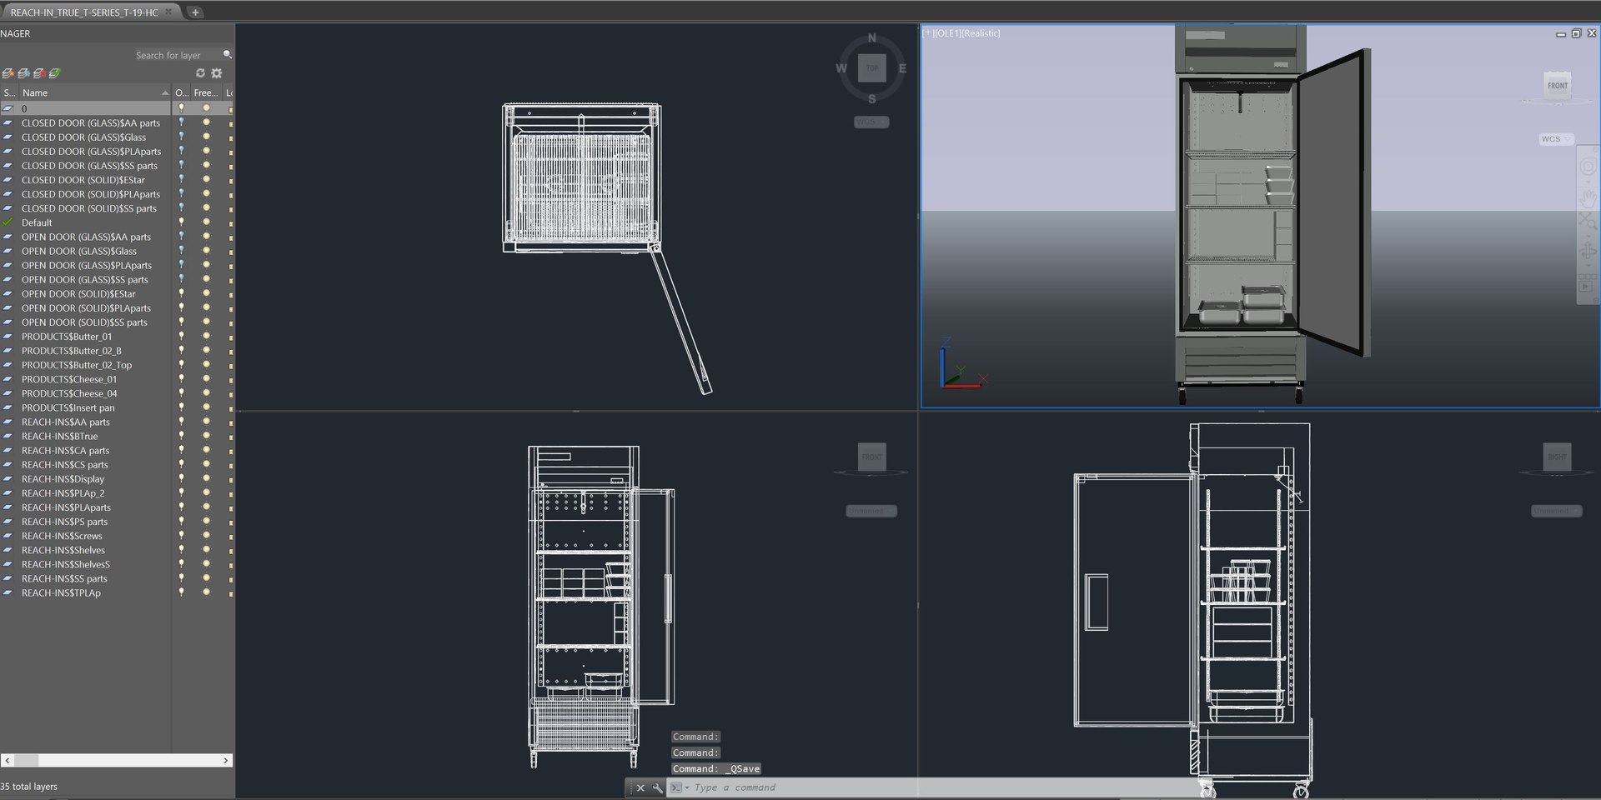The image size is (1601, 800).
Task: Click the TOP ViewCube face in the top-left viewport
Action: [871, 68]
